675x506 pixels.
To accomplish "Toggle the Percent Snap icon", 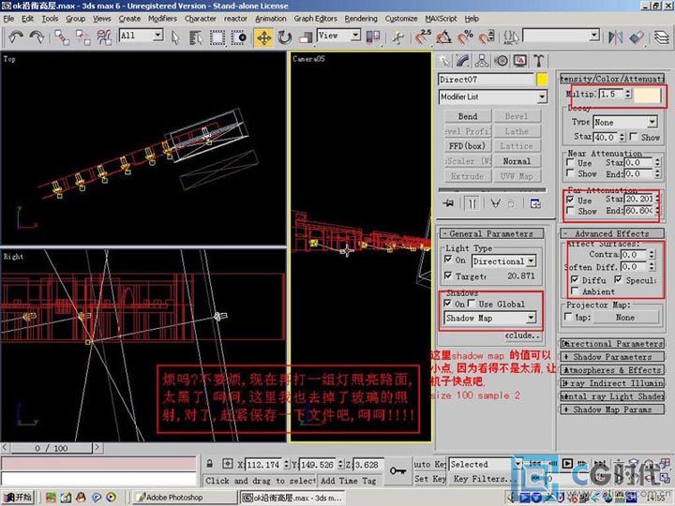I will point(465,37).
